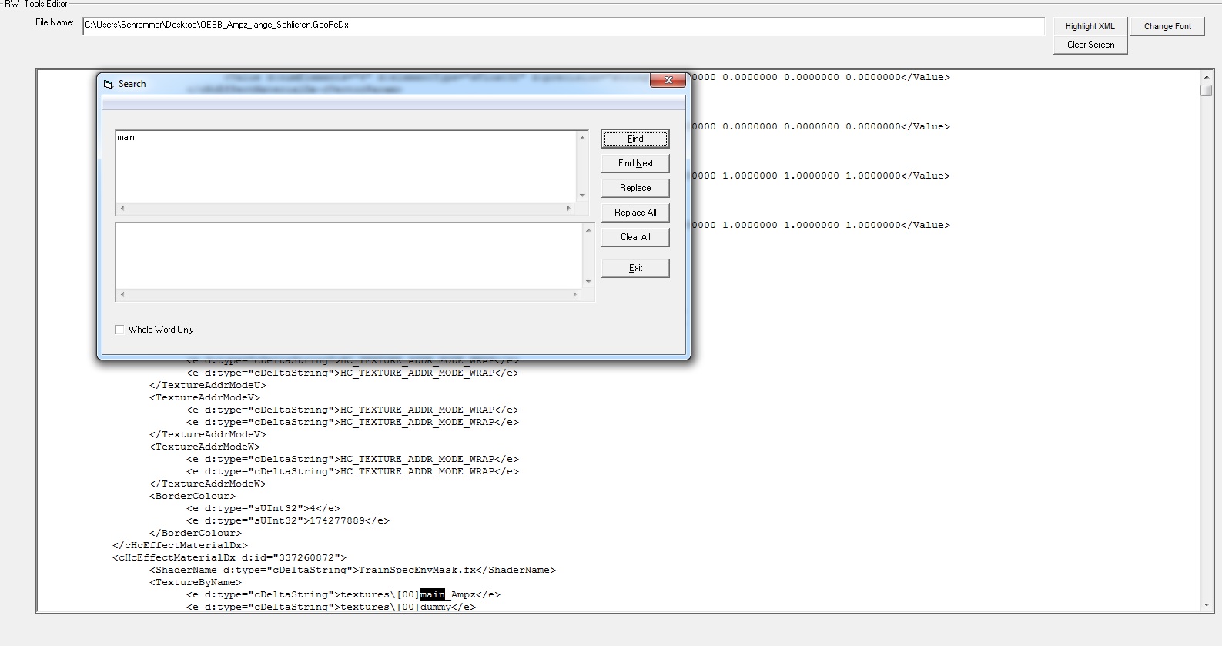Click the Replace All button

coord(635,213)
